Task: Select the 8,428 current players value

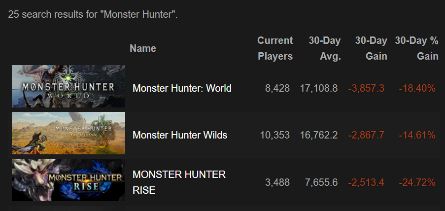Action: (277, 88)
